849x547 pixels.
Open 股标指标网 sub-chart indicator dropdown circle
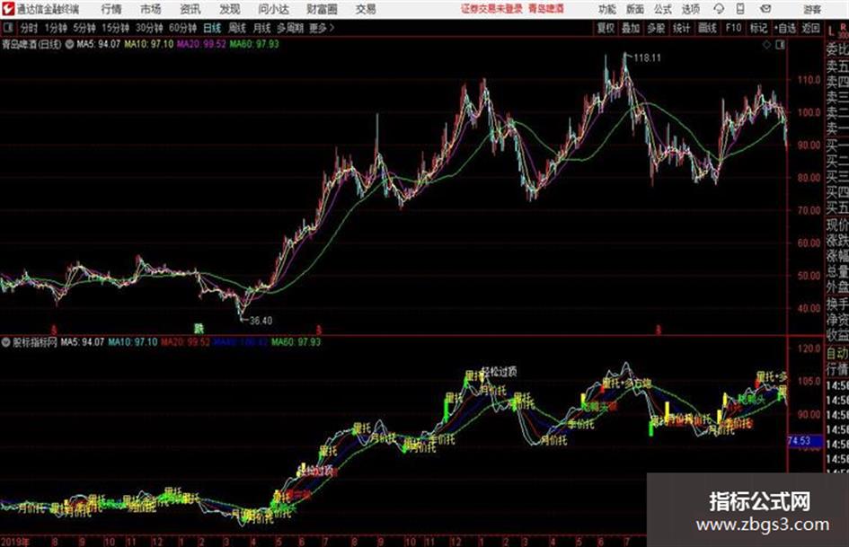click(x=6, y=342)
